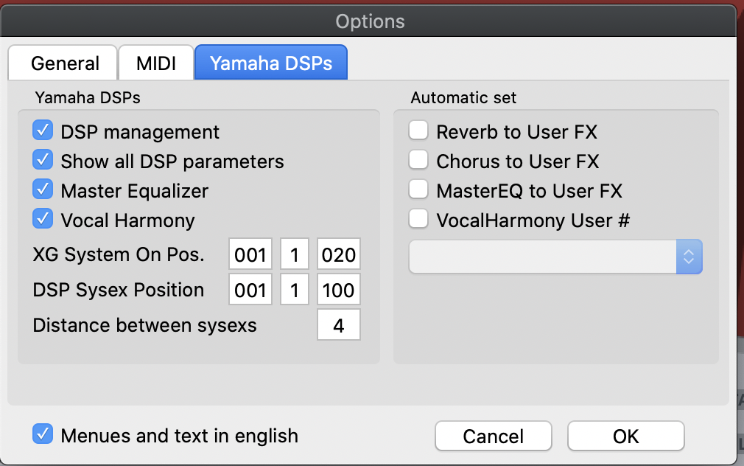
Task: Toggle Menues and text in english
Action: [43, 434]
